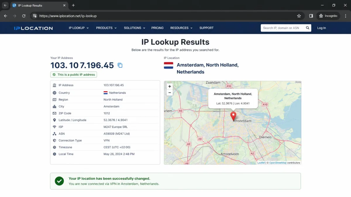Expand the RESOURCES menu

181,28
